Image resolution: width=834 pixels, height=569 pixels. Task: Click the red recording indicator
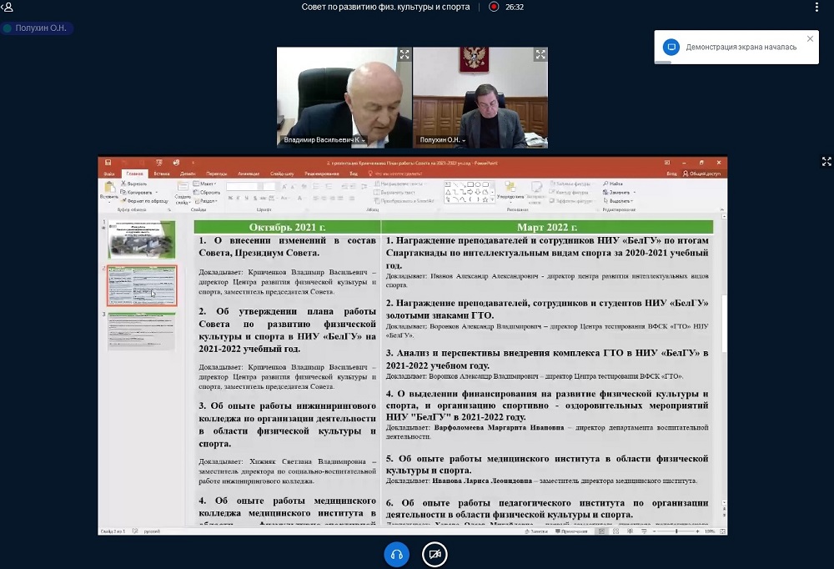[494, 7]
